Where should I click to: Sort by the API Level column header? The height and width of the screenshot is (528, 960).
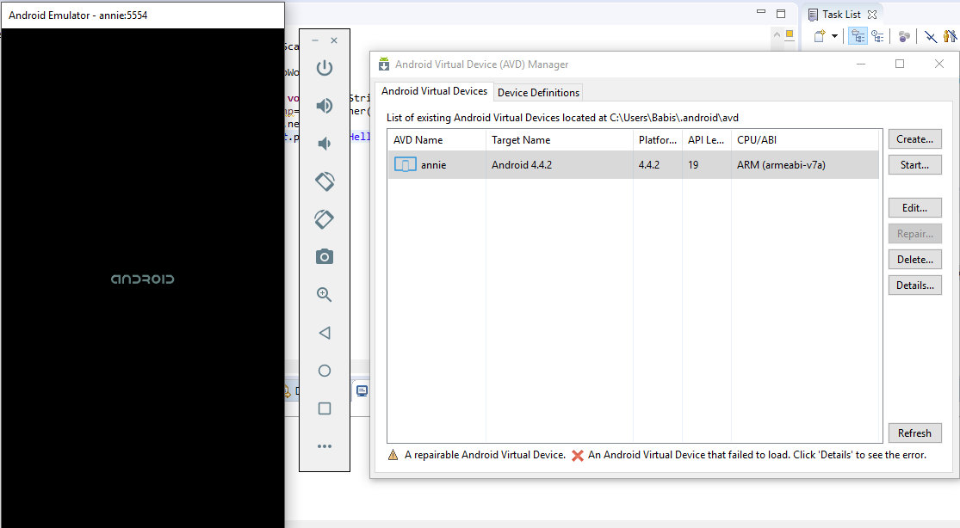(707, 140)
